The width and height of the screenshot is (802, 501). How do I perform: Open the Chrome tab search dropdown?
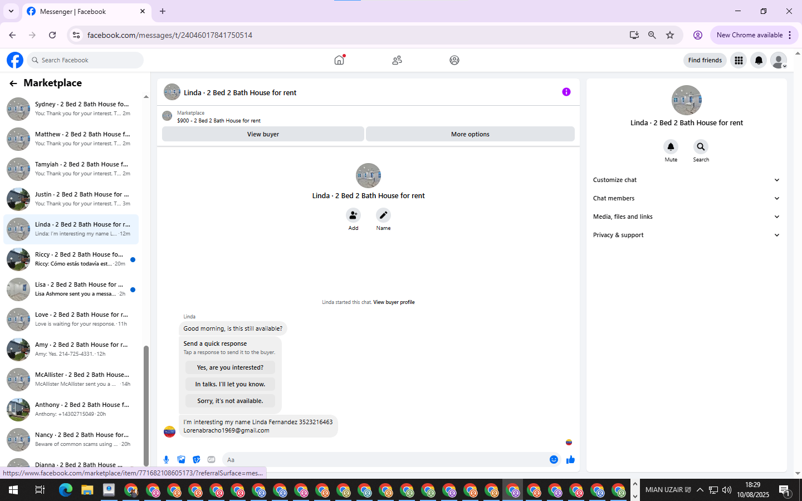point(11,11)
